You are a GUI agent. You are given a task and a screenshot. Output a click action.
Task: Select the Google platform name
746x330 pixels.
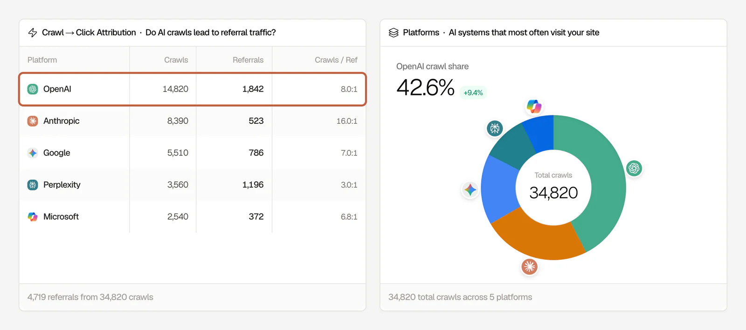[x=57, y=153]
